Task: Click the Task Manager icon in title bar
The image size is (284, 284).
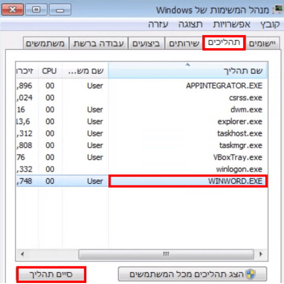Action: point(278,9)
